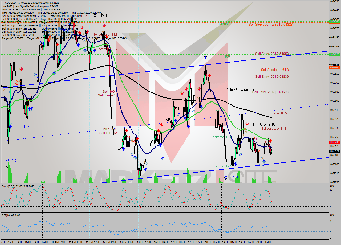The width and height of the screenshot is (341, 245).
Task: Click the 'RSI(14) 45.3180' indicator label
Action: pyautogui.click(x=11, y=215)
